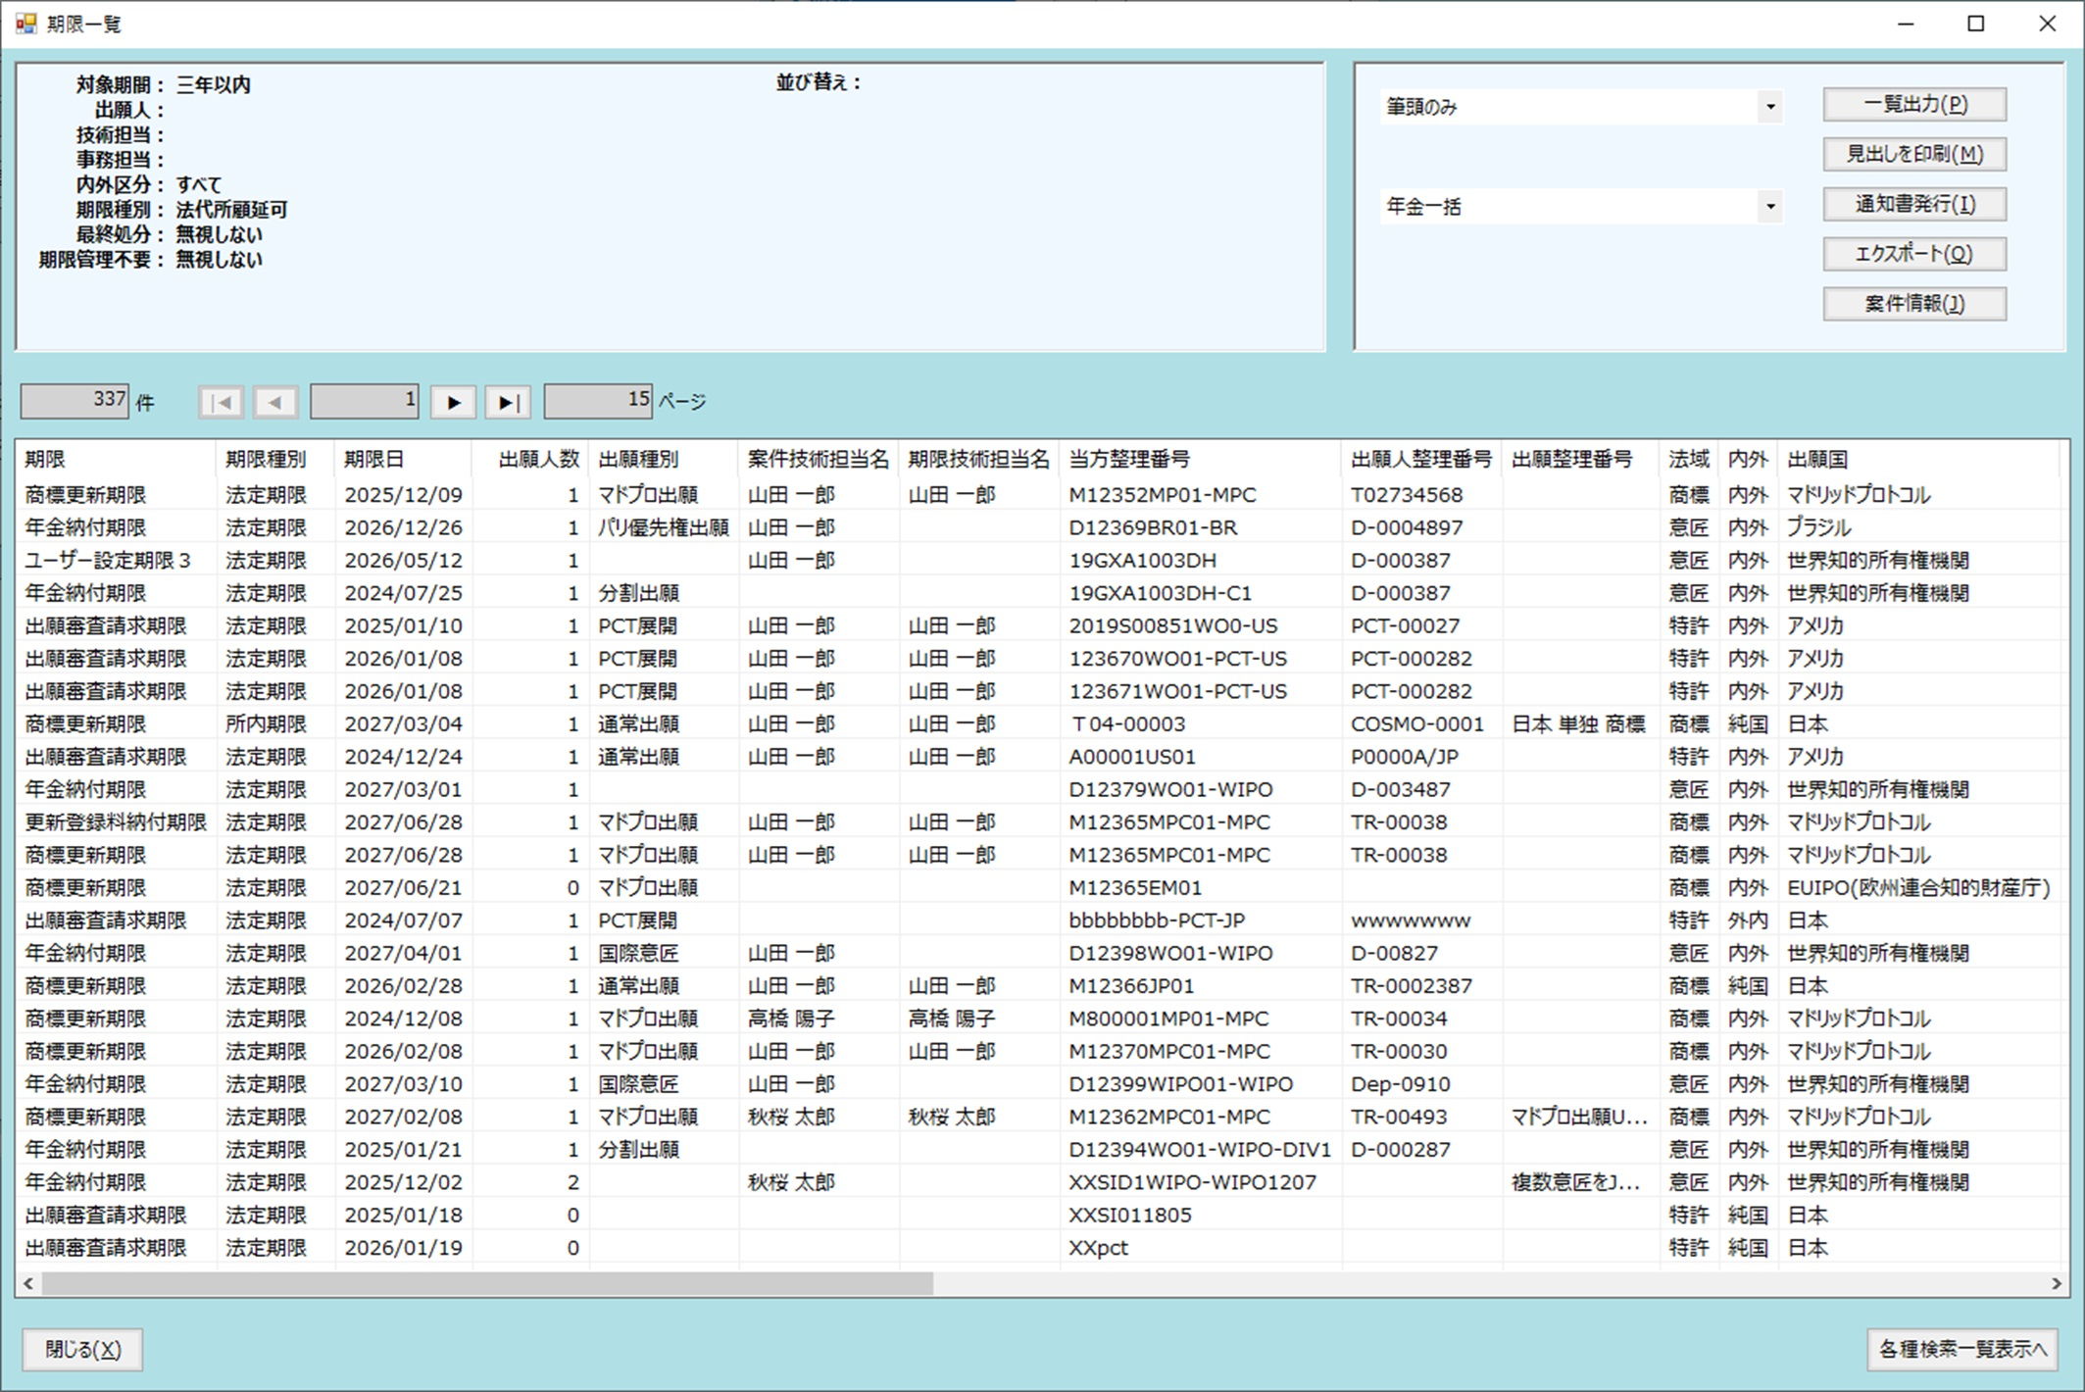Open the 筆頭のみ dropdown
Viewport: 2085px width, 1392px height.
coord(1769,107)
